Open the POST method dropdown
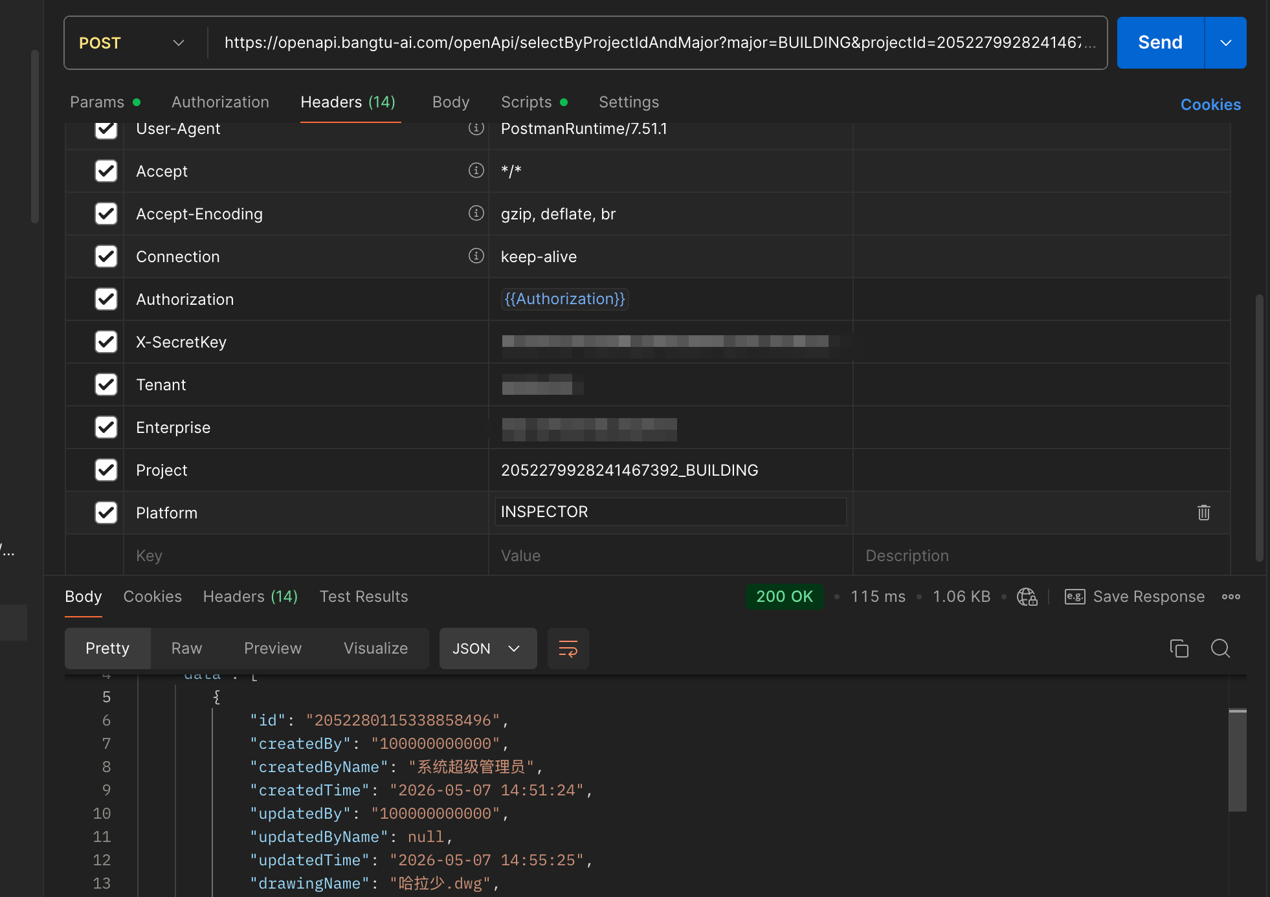The width and height of the screenshot is (1270, 897). coord(132,43)
